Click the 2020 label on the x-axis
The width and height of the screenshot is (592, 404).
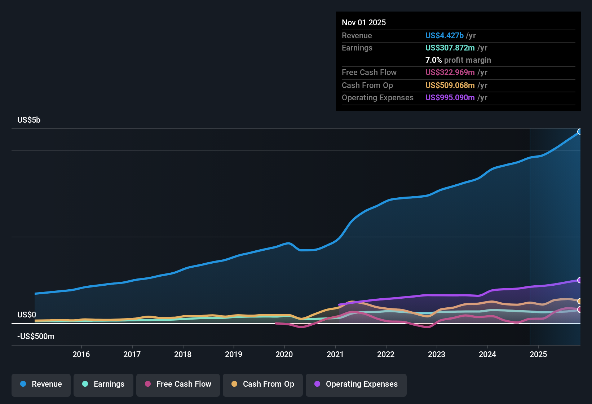tap(284, 354)
